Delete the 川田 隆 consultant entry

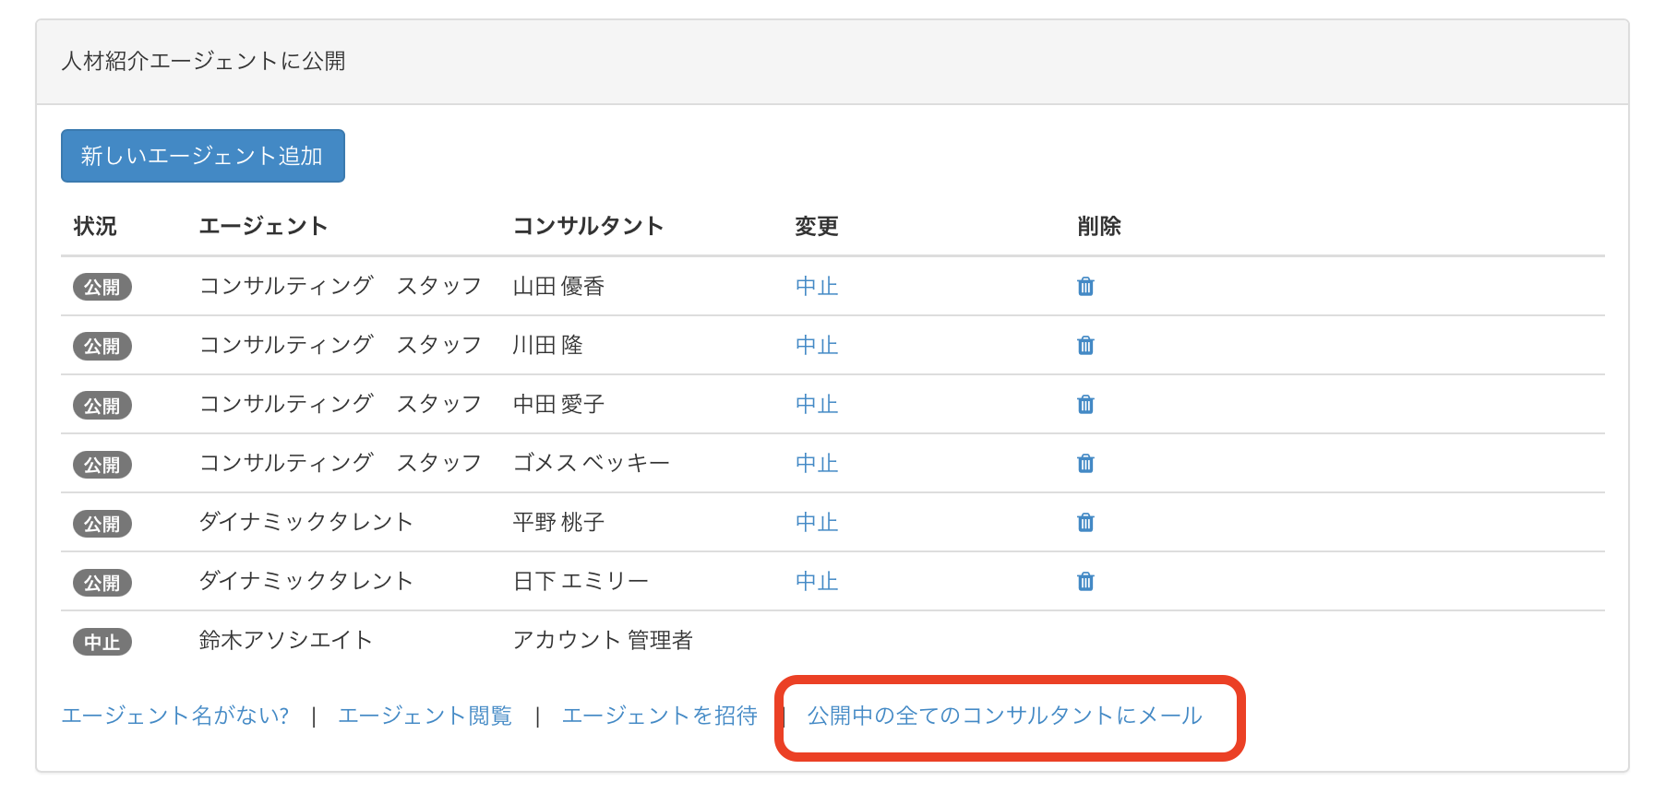(x=1085, y=346)
